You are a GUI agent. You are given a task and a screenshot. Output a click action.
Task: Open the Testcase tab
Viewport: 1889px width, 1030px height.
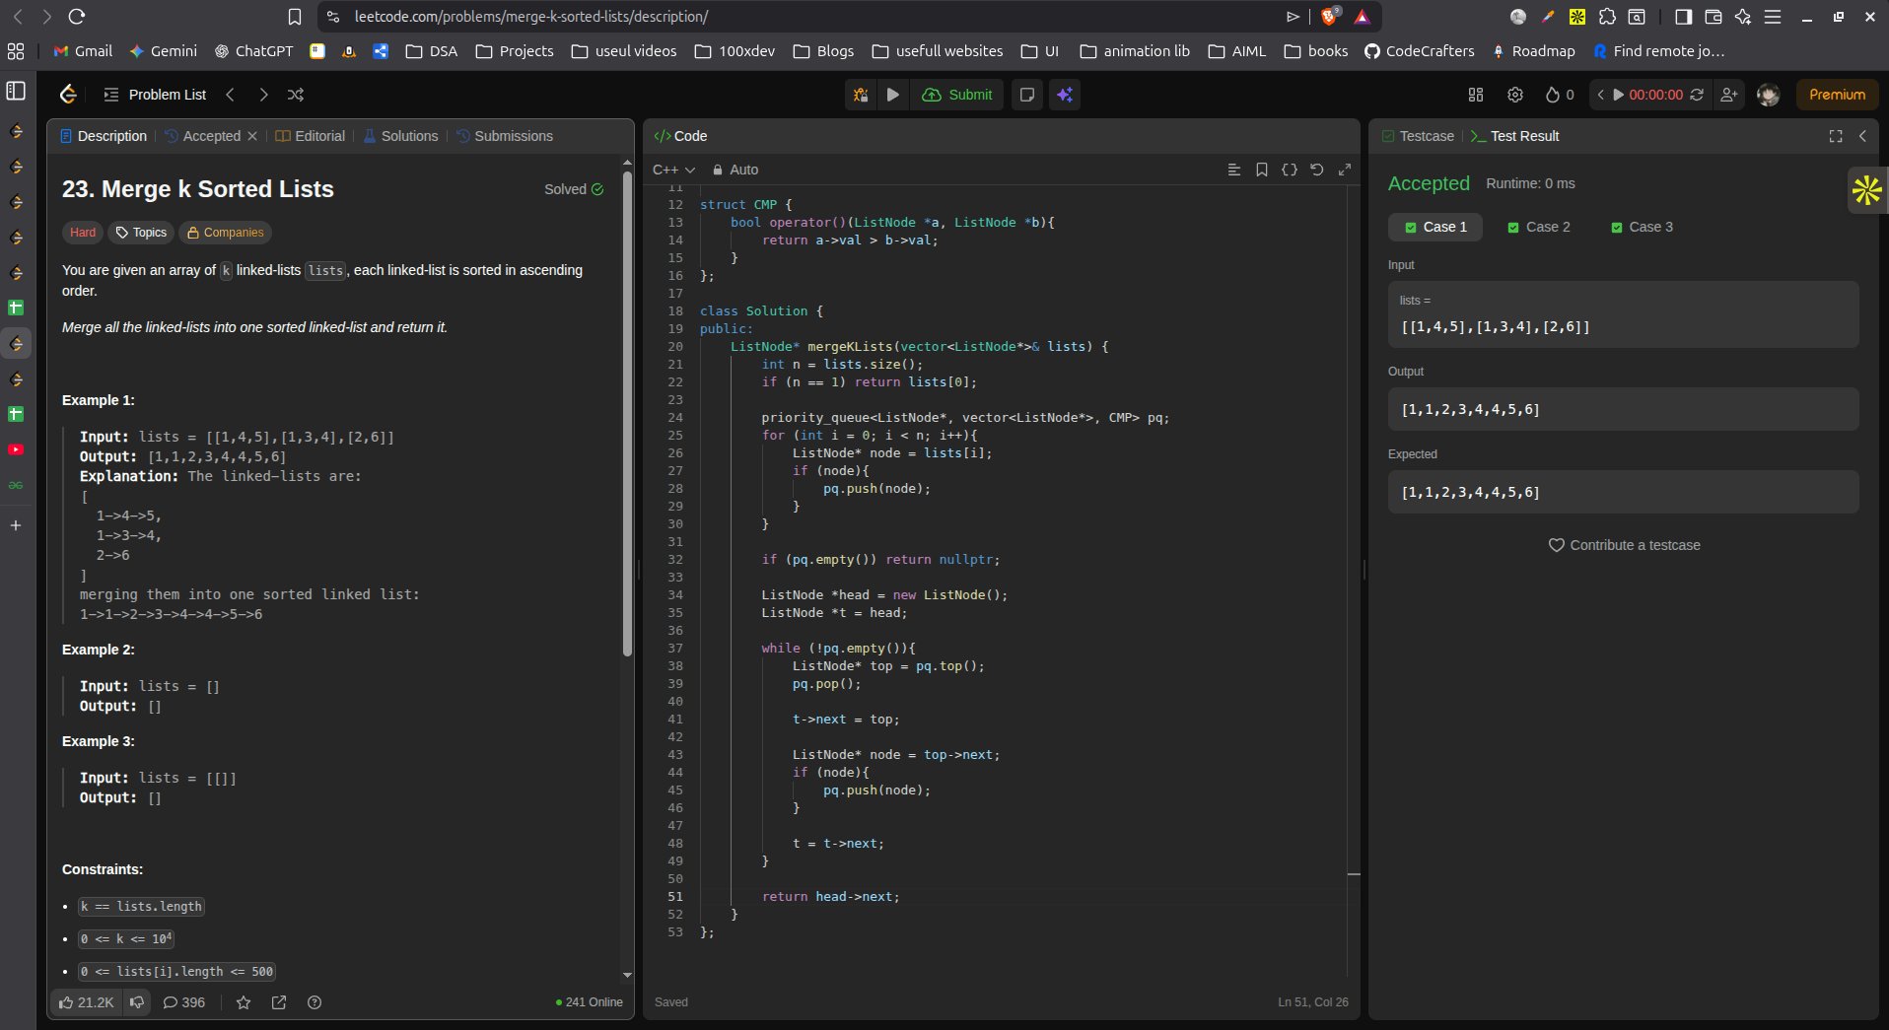tap(1418, 136)
